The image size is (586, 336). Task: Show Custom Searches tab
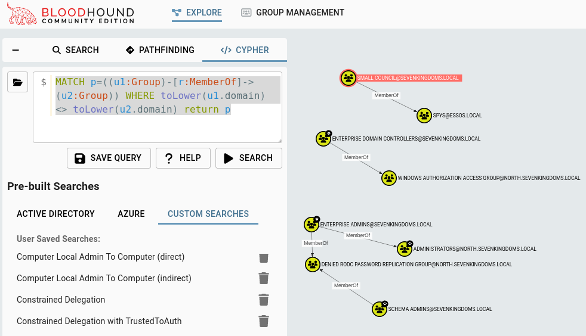208,214
